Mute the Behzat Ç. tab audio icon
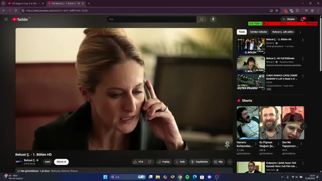 79,4
